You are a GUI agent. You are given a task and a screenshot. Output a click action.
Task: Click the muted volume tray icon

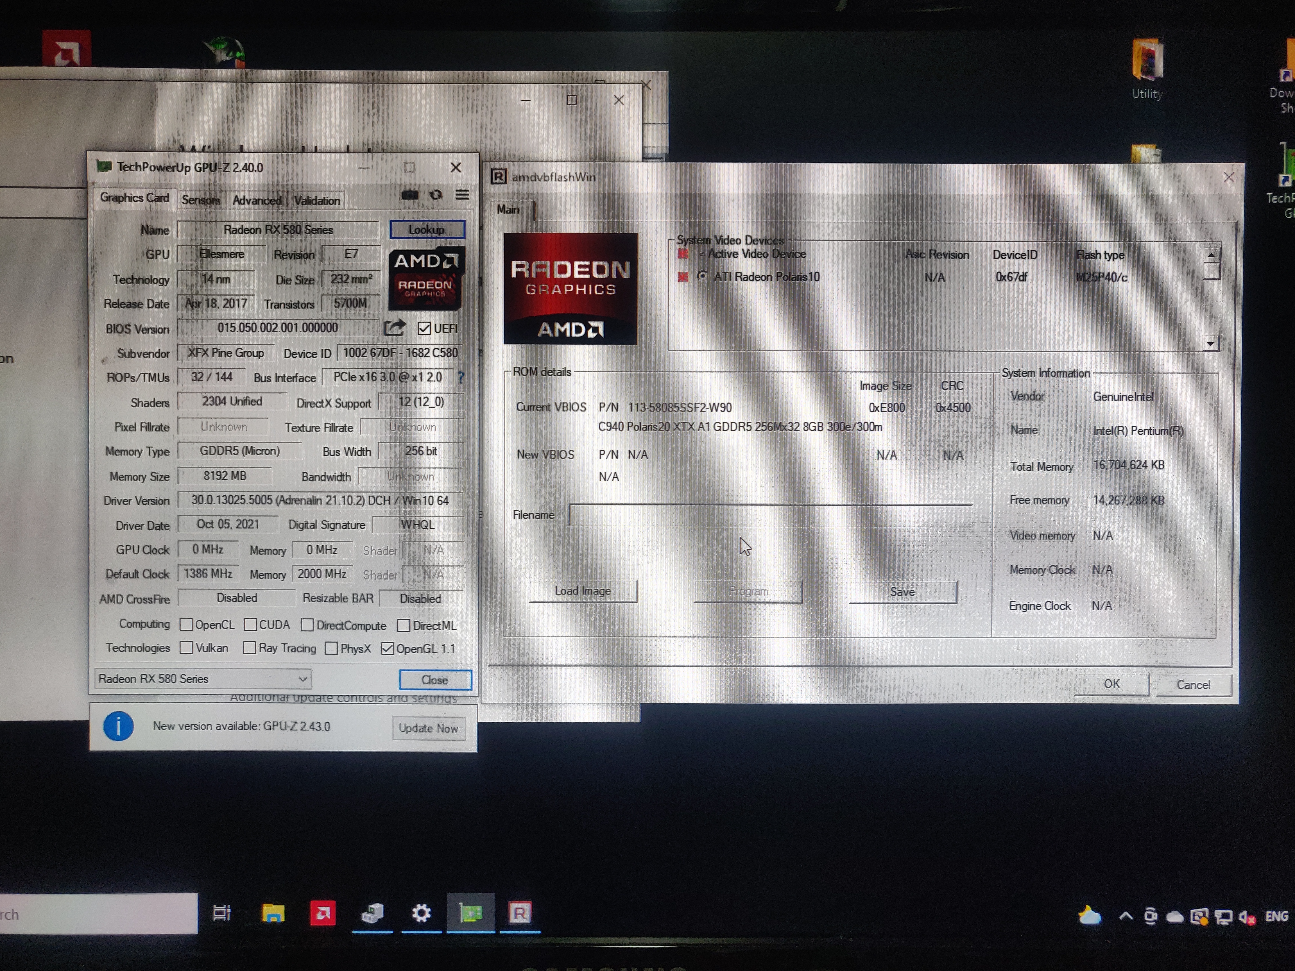pyautogui.click(x=1247, y=917)
